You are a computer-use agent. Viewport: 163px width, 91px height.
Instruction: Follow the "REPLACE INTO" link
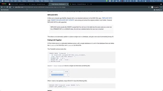click(x=107, y=18)
